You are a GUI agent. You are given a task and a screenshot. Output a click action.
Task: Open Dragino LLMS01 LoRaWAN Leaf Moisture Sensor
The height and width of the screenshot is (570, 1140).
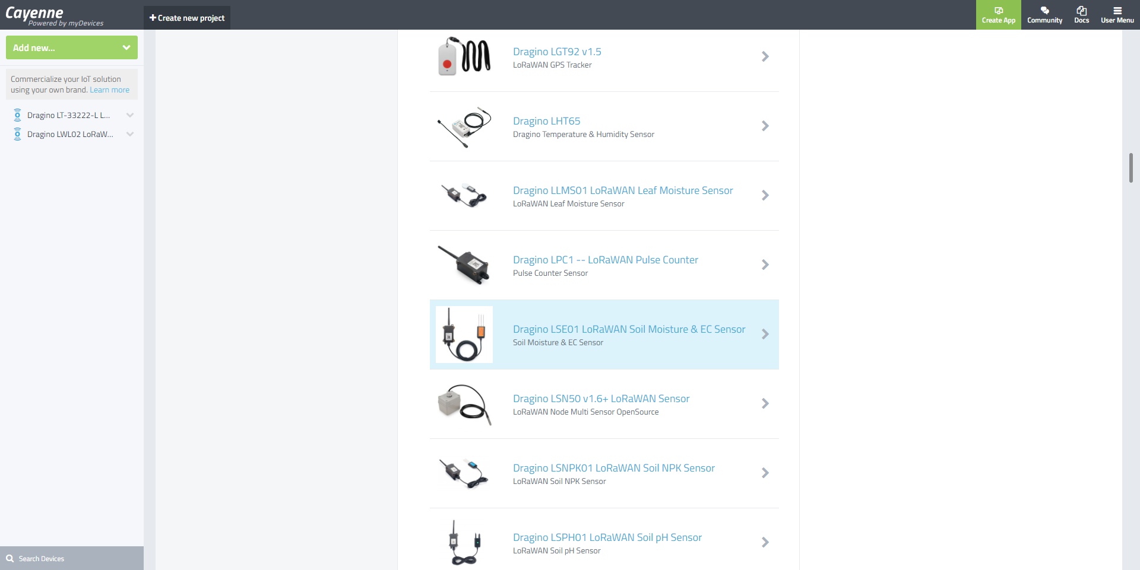(x=623, y=190)
